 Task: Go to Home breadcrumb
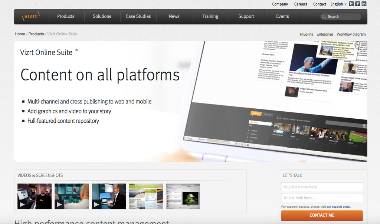(20, 34)
